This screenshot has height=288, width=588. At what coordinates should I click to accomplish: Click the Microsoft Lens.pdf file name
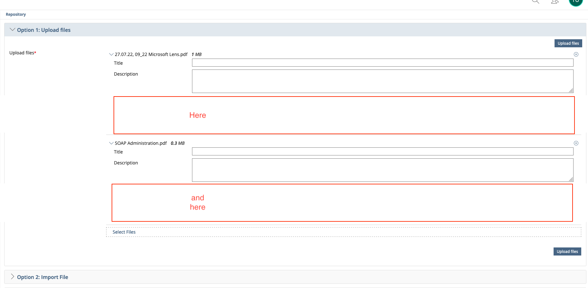point(151,54)
